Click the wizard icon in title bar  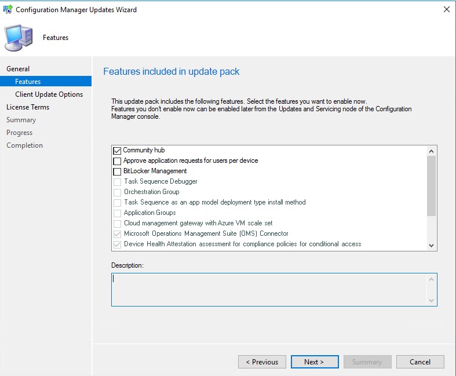pyautogui.click(x=8, y=9)
